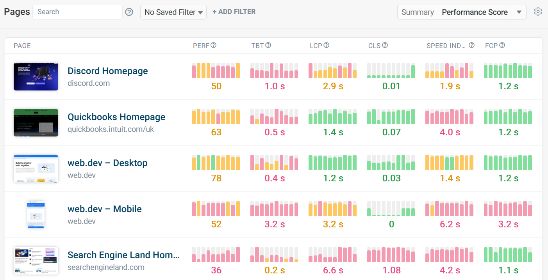Click the TBT column help icon

pos(268,45)
